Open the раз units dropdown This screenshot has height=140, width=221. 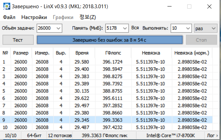point(206,28)
